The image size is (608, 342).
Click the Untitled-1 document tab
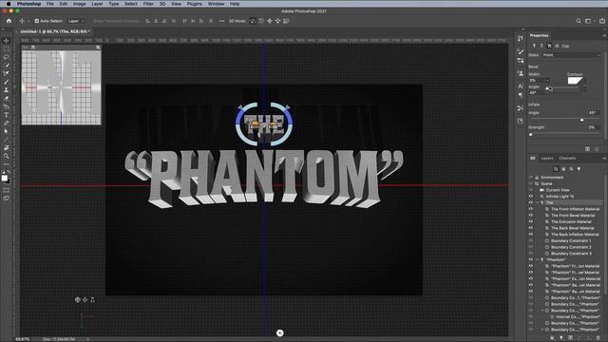(x=55, y=31)
